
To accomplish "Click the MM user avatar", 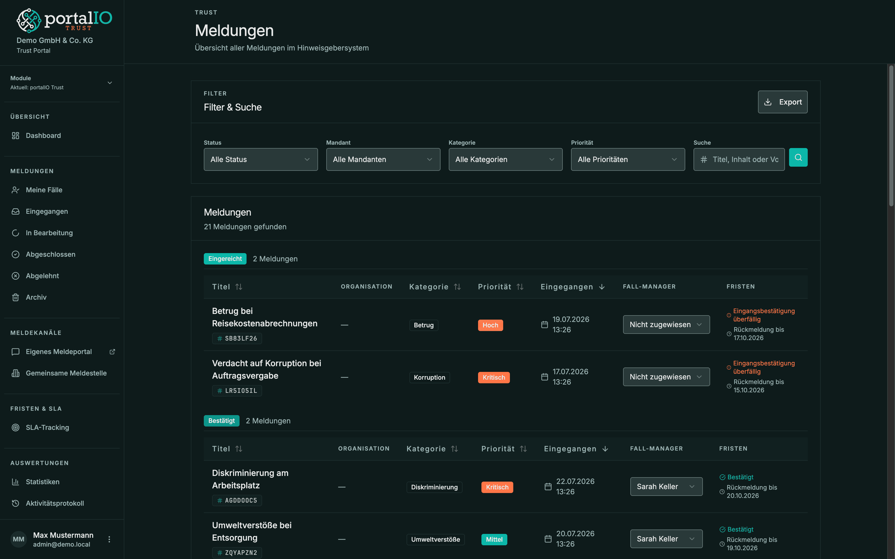I will click(18, 539).
